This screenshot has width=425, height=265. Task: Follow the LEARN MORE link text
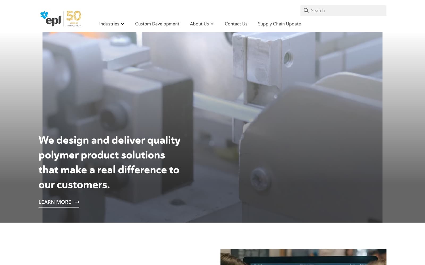(55, 202)
